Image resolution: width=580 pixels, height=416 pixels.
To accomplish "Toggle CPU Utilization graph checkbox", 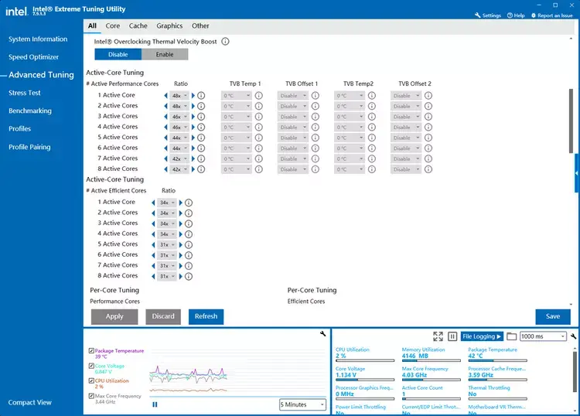I will tap(91, 380).
